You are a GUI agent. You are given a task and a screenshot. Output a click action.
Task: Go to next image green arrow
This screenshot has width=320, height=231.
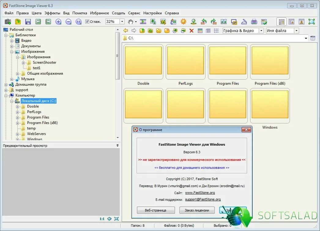pos(48,22)
